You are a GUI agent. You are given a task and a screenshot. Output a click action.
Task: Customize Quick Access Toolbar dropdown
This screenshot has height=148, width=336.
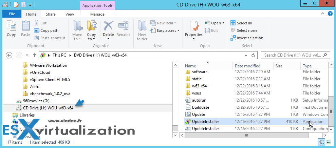coord(30,4)
